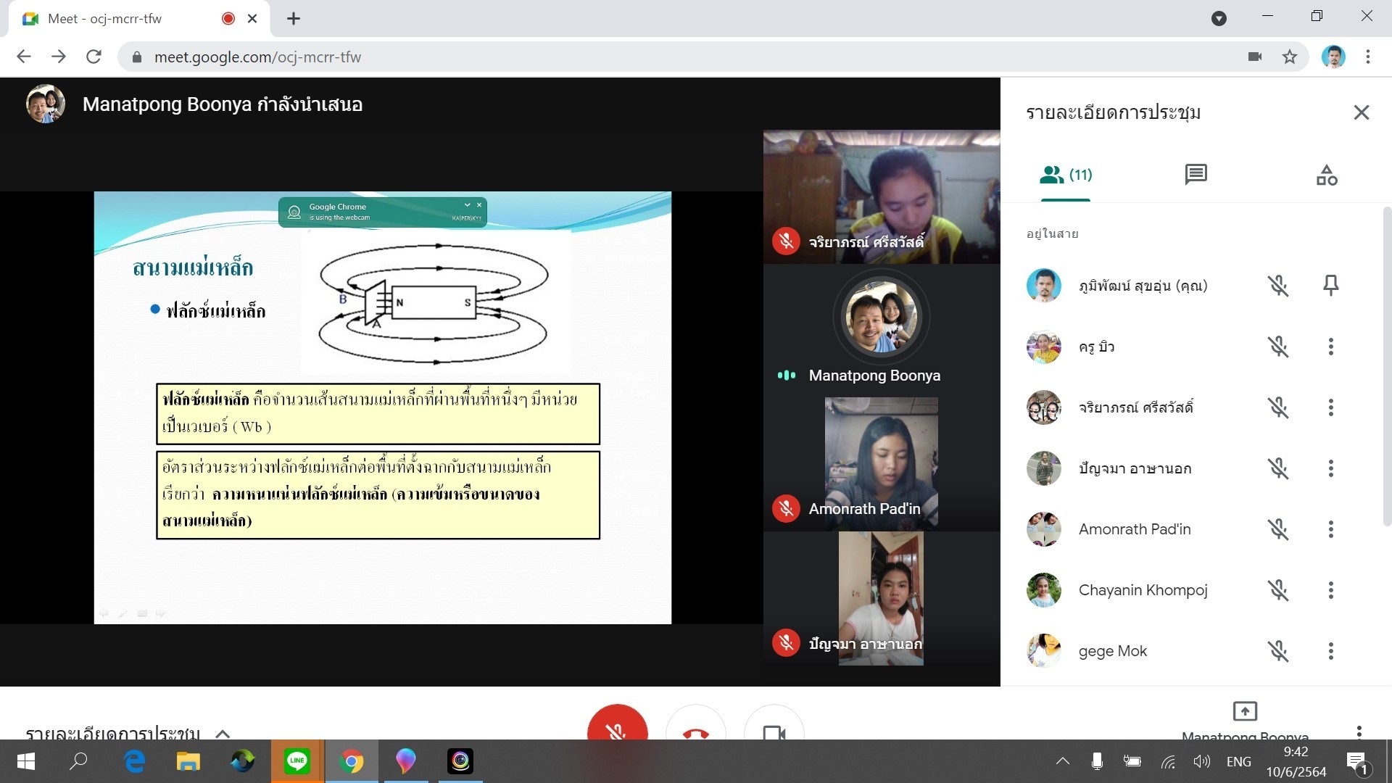Image resolution: width=1392 pixels, height=783 pixels.
Task: Click the present screen icon at the bottom right
Action: point(1244,711)
